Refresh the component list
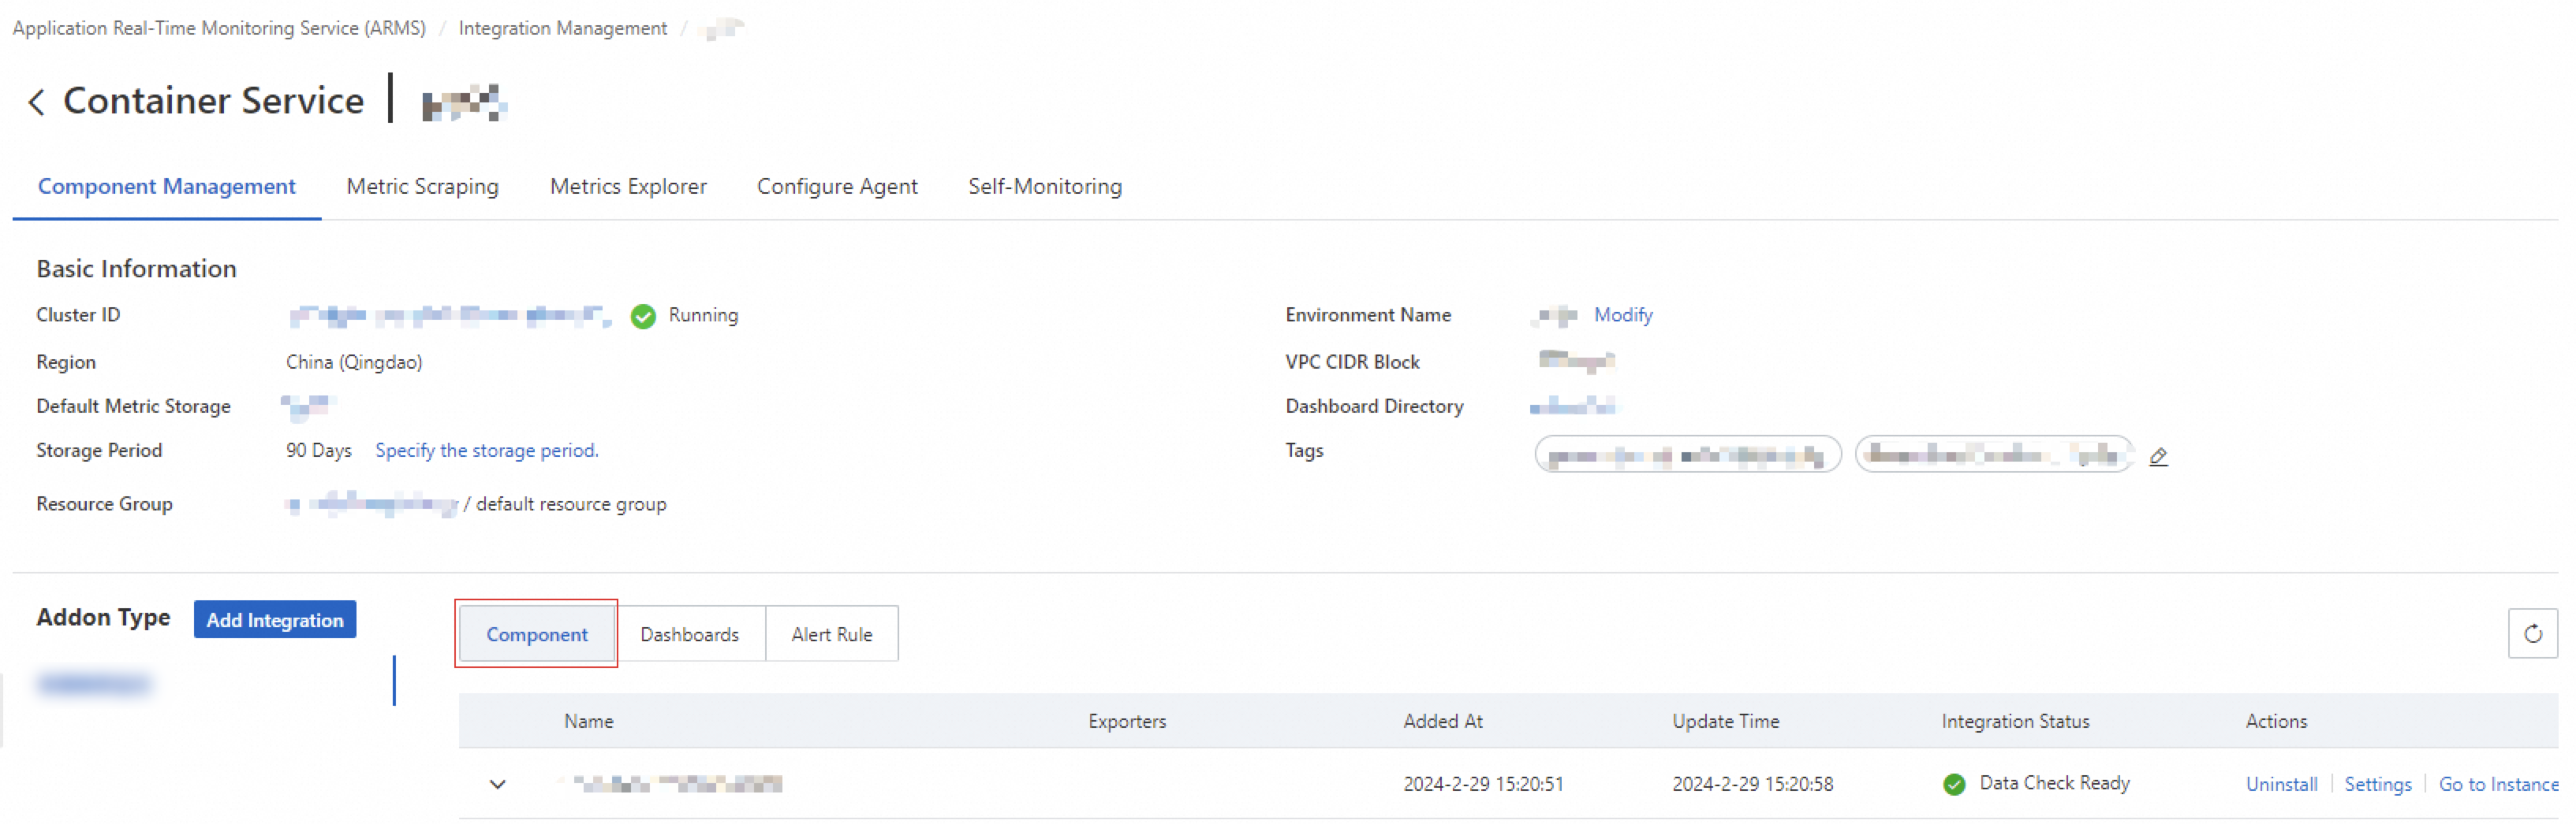The width and height of the screenshot is (2576, 824). (2532, 633)
